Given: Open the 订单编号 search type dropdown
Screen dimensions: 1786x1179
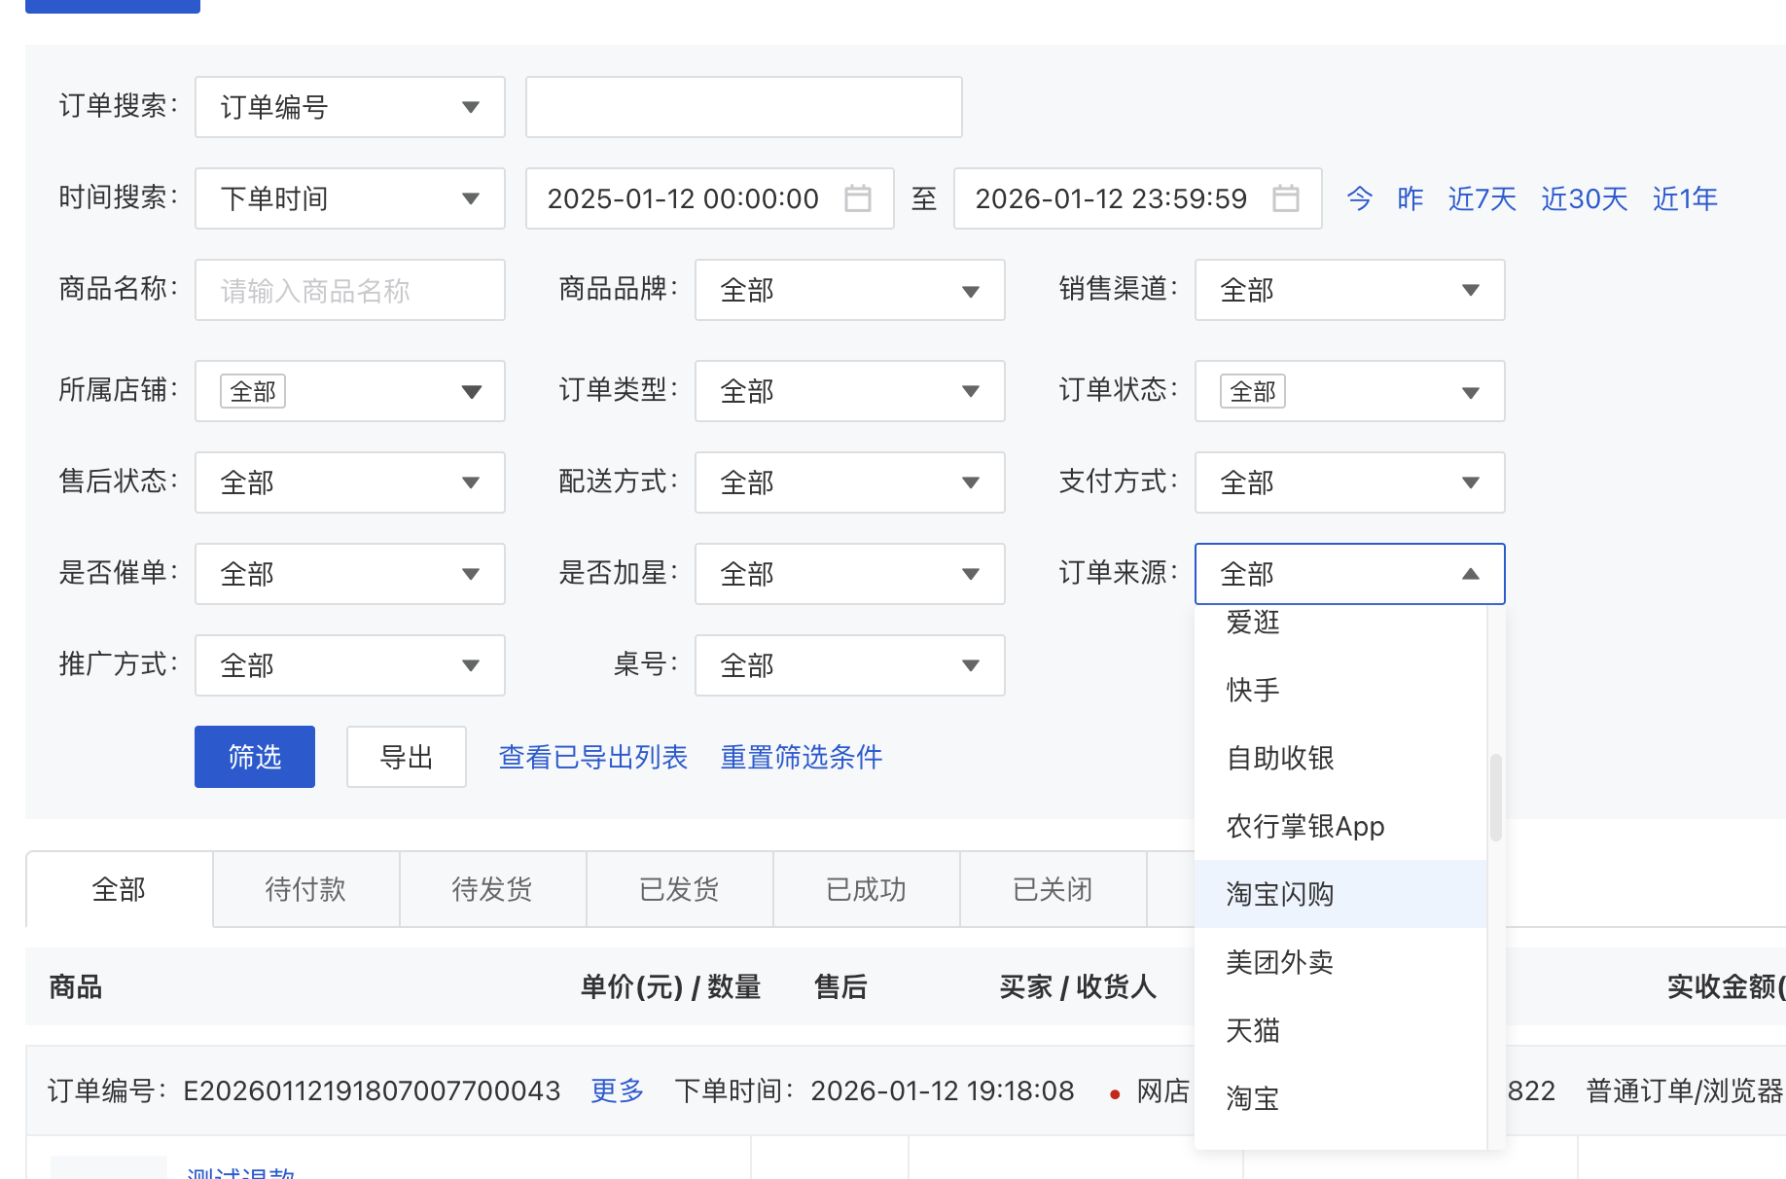Looking at the screenshot, I should pos(349,107).
